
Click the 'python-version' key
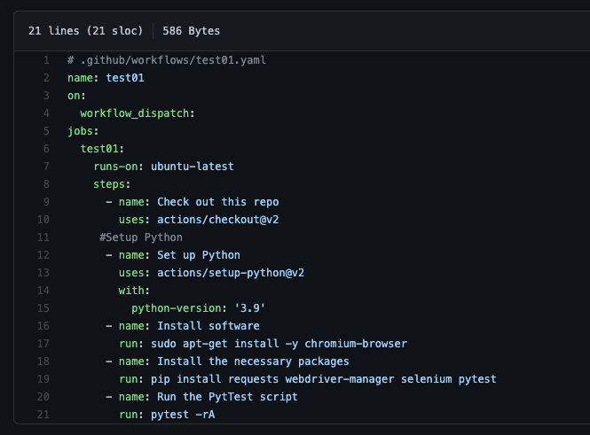point(176,308)
